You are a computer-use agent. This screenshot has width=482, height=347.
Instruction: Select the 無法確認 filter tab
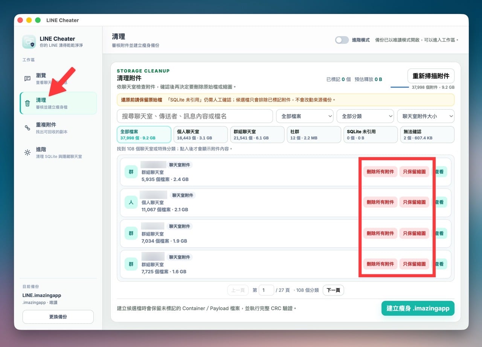pos(427,135)
